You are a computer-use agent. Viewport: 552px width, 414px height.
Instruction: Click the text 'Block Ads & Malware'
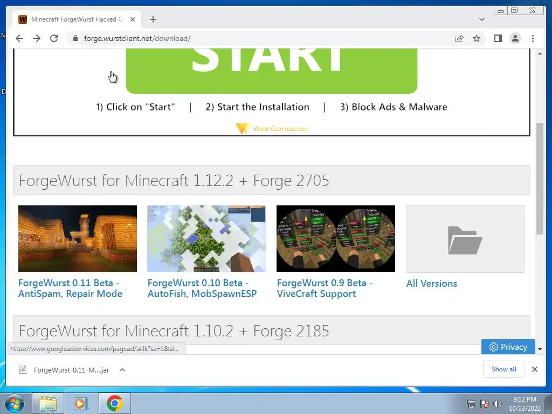click(x=399, y=107)
